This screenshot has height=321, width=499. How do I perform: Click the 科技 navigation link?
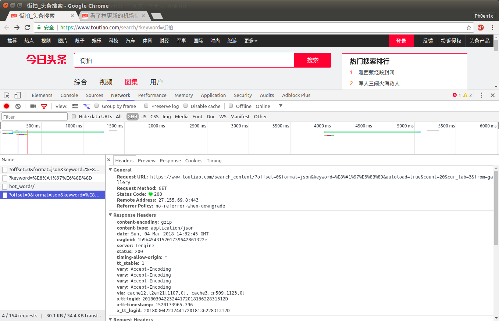(114, 41)
